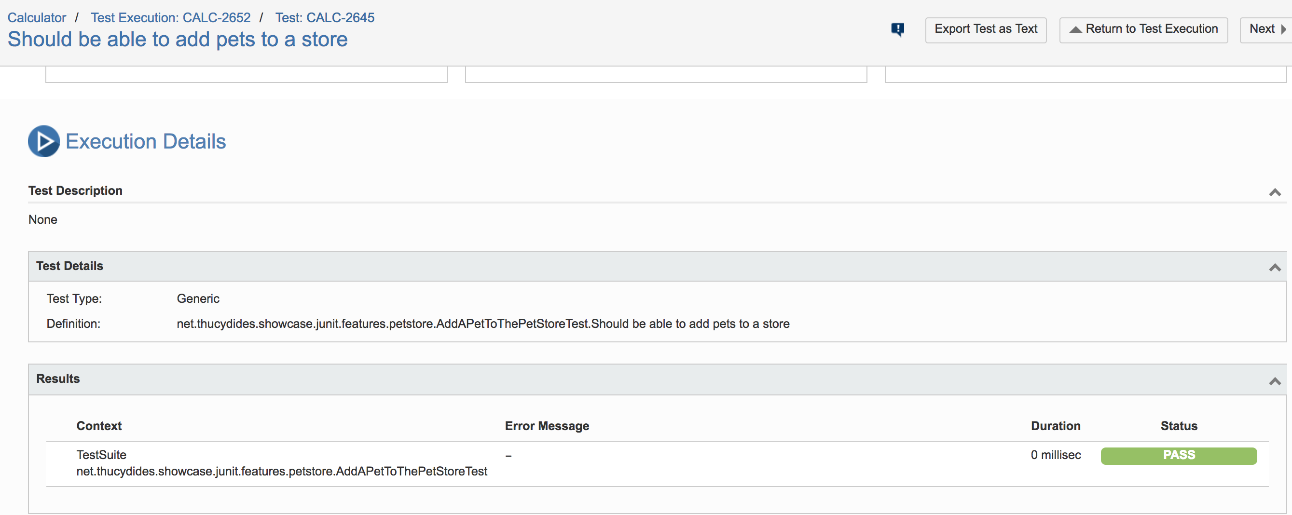This screenshot has height=515, width=1292.
Task: Open Test Execution: CALC-2652 breadcrumb
Action: coord(170,17)
